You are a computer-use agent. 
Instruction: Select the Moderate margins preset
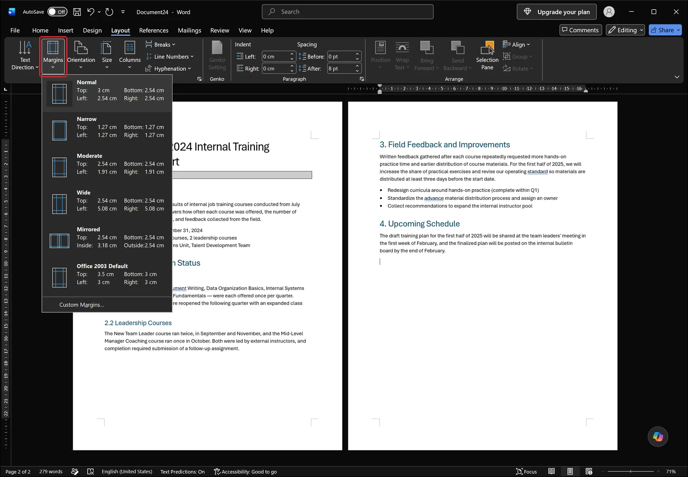107,168
